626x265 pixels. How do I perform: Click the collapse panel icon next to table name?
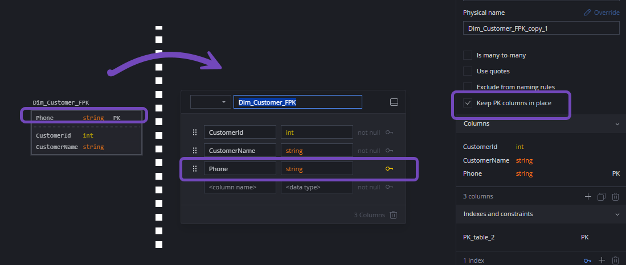click(394, 102)
